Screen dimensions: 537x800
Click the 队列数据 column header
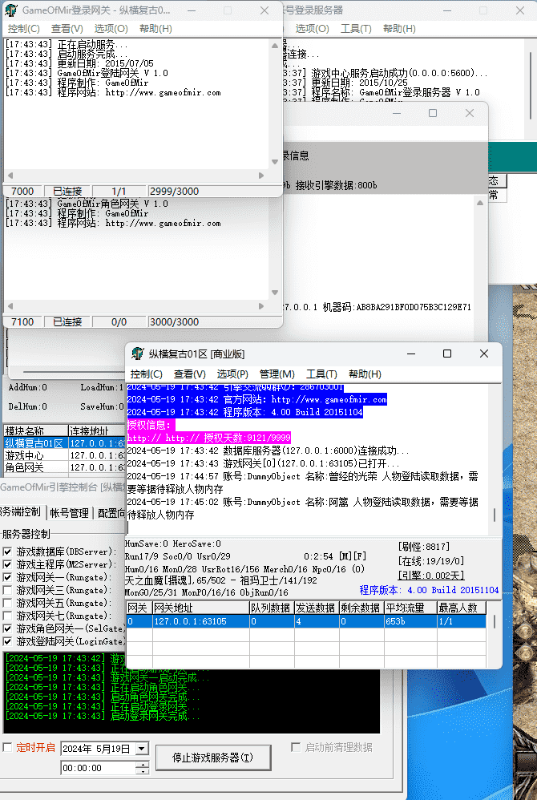pyautogui.click(x=272, y=608)
